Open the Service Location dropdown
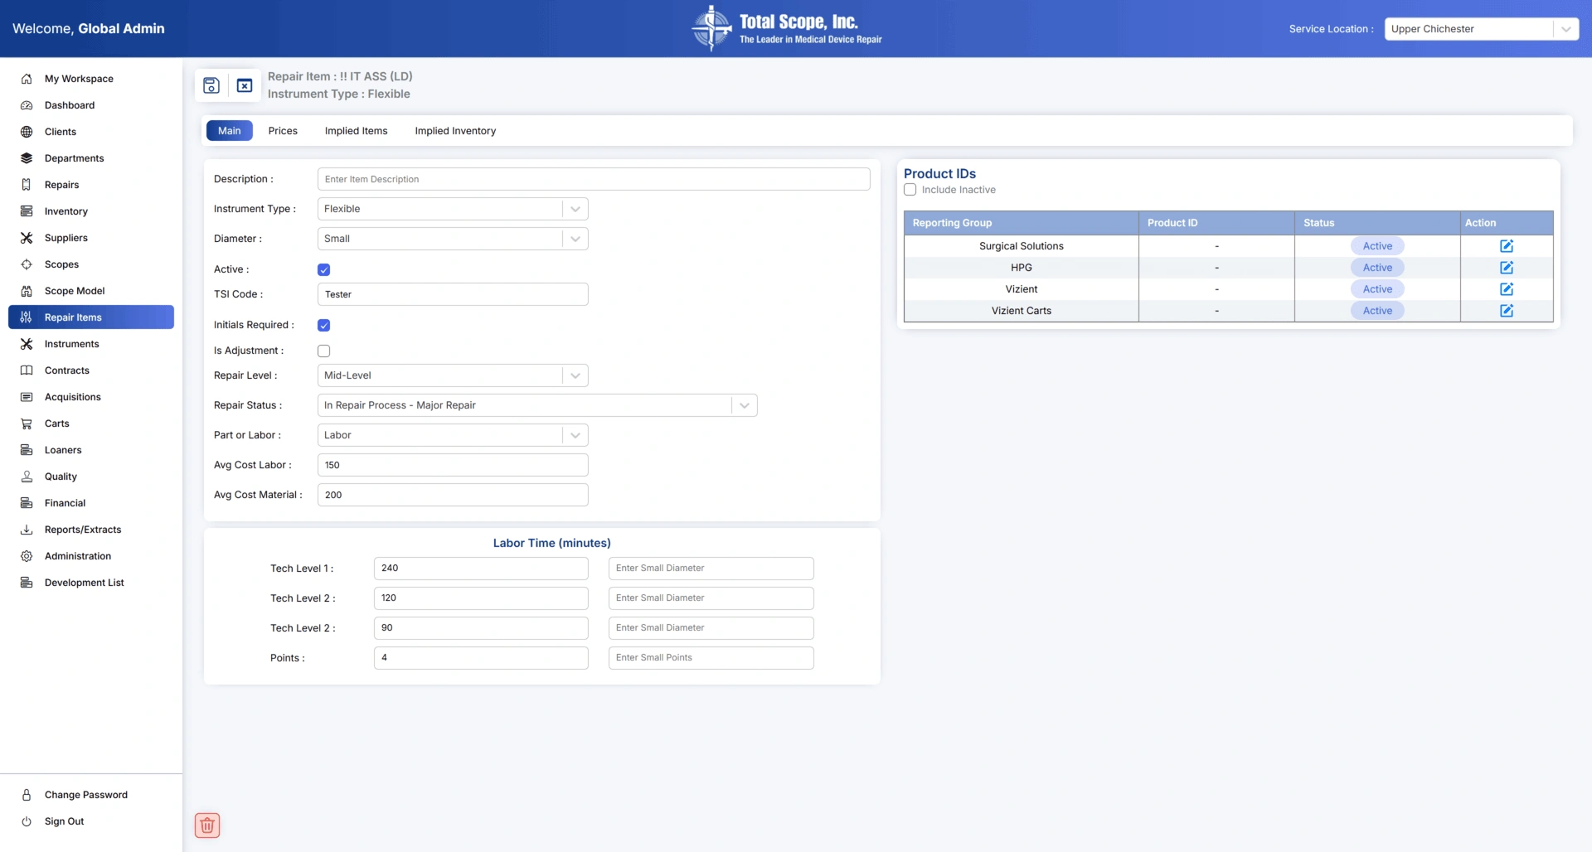 [1481, 29]
